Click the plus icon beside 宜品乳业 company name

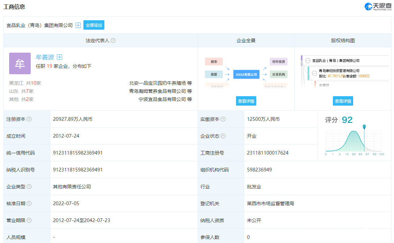pyautogui.click(x=78, y=25)
